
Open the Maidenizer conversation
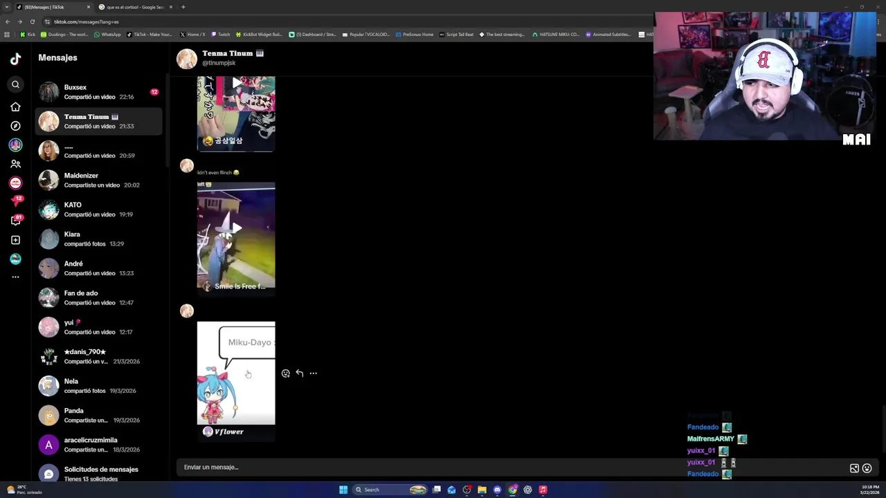tap(100, 181)
